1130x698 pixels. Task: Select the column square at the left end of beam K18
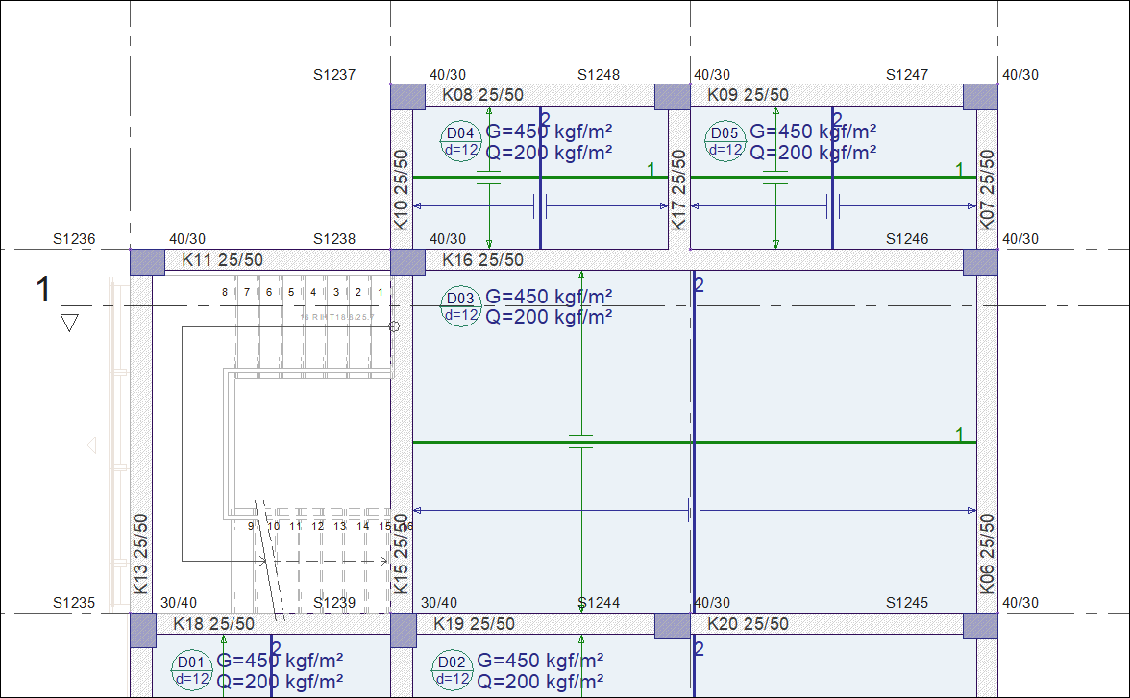point(143,630)
